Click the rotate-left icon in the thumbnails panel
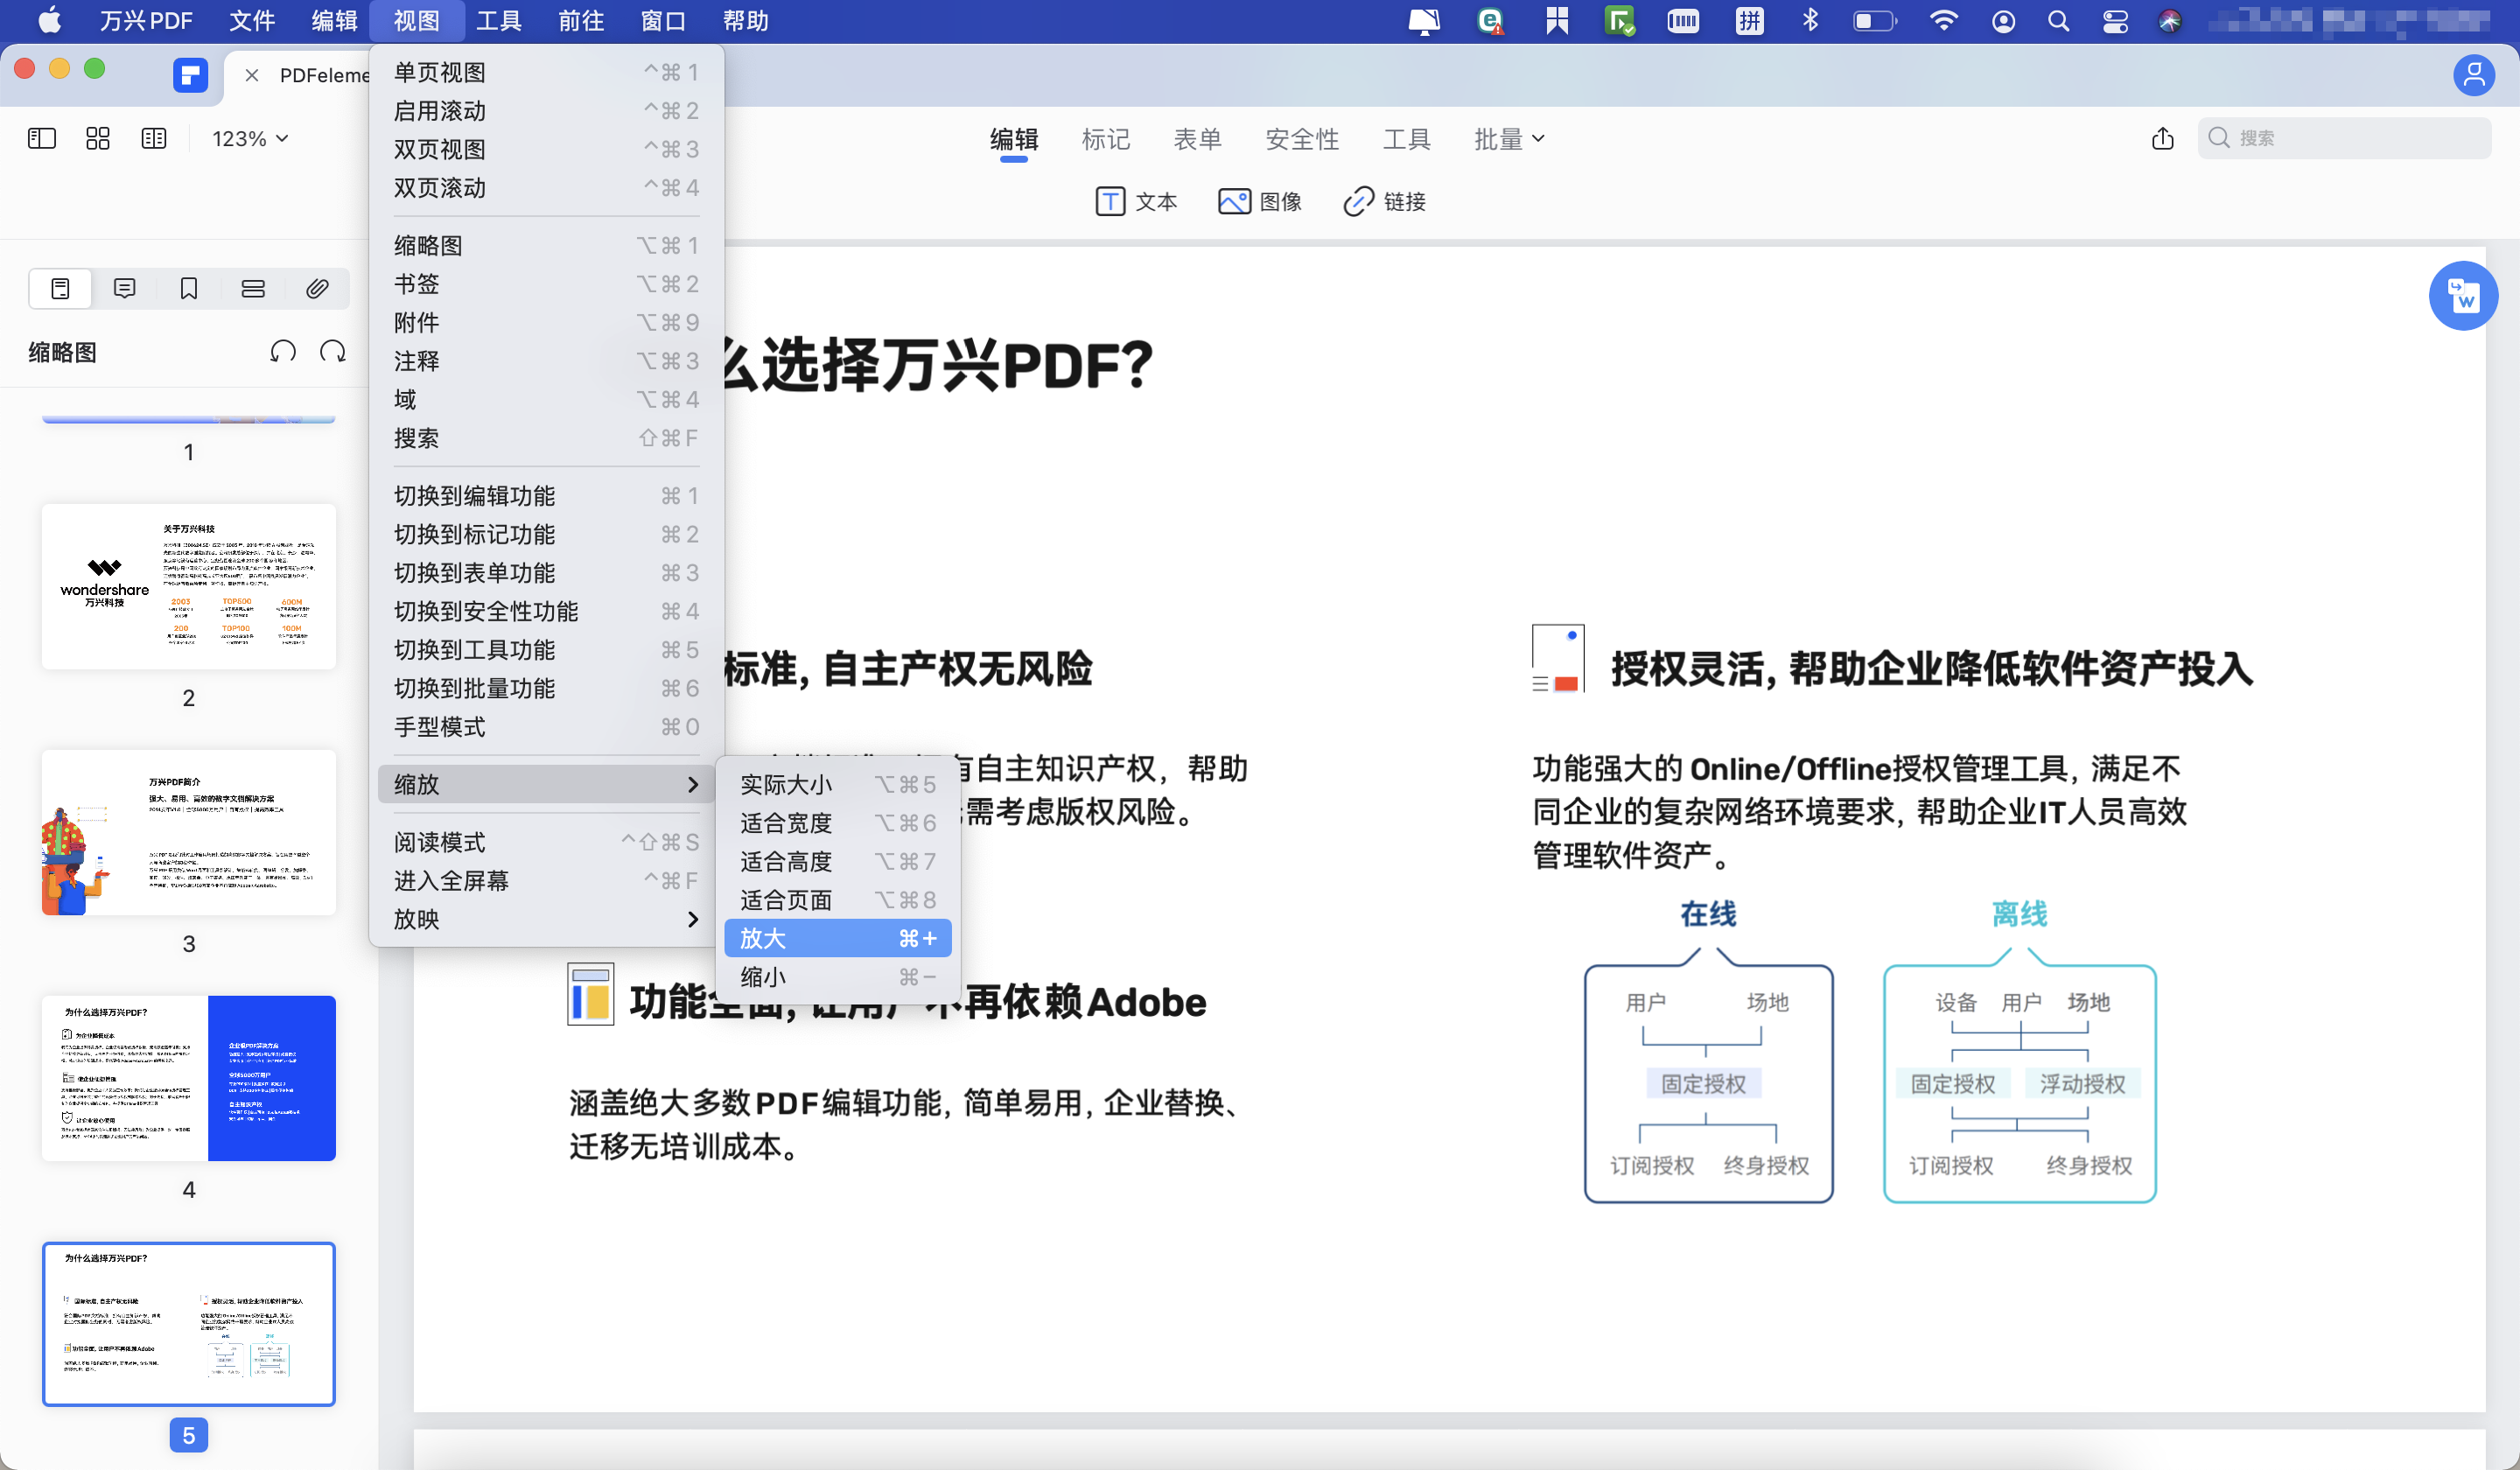 [284, 351]
